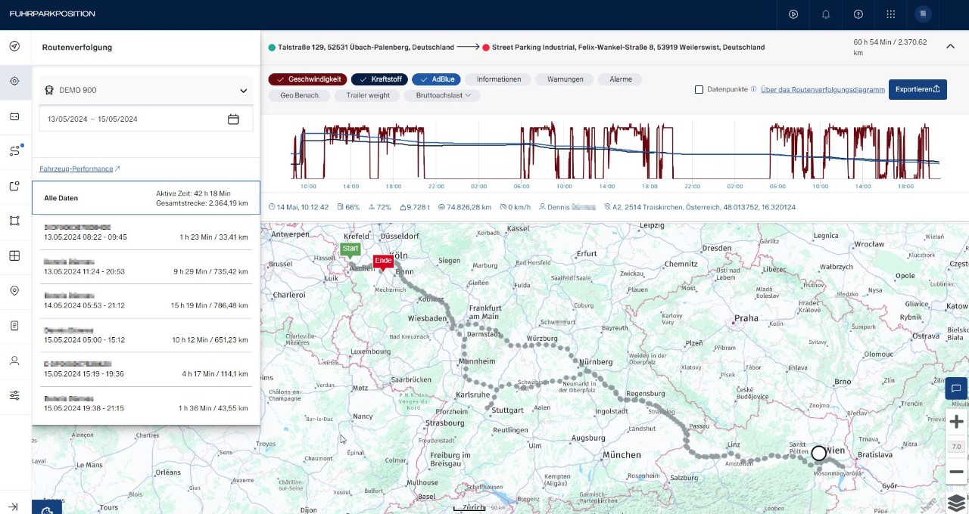Select the route tracking target icon

coord(14,82)
